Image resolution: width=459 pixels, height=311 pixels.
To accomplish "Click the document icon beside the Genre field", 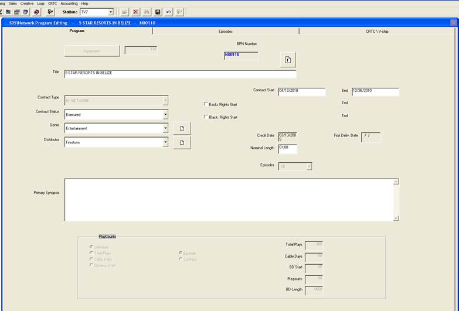I will coord(182,128).
